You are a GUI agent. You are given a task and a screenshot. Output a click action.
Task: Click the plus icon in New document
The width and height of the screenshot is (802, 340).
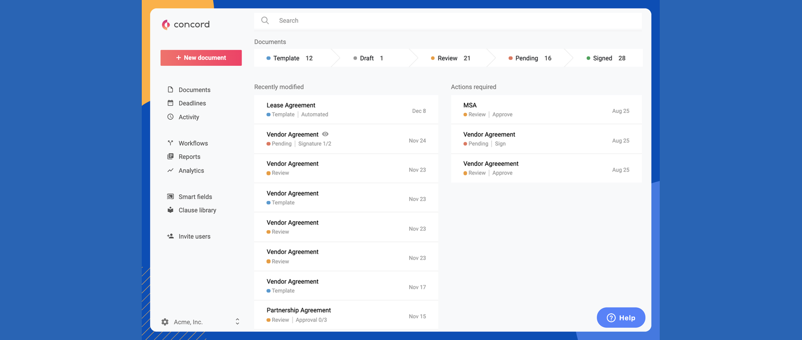point(179,58)
